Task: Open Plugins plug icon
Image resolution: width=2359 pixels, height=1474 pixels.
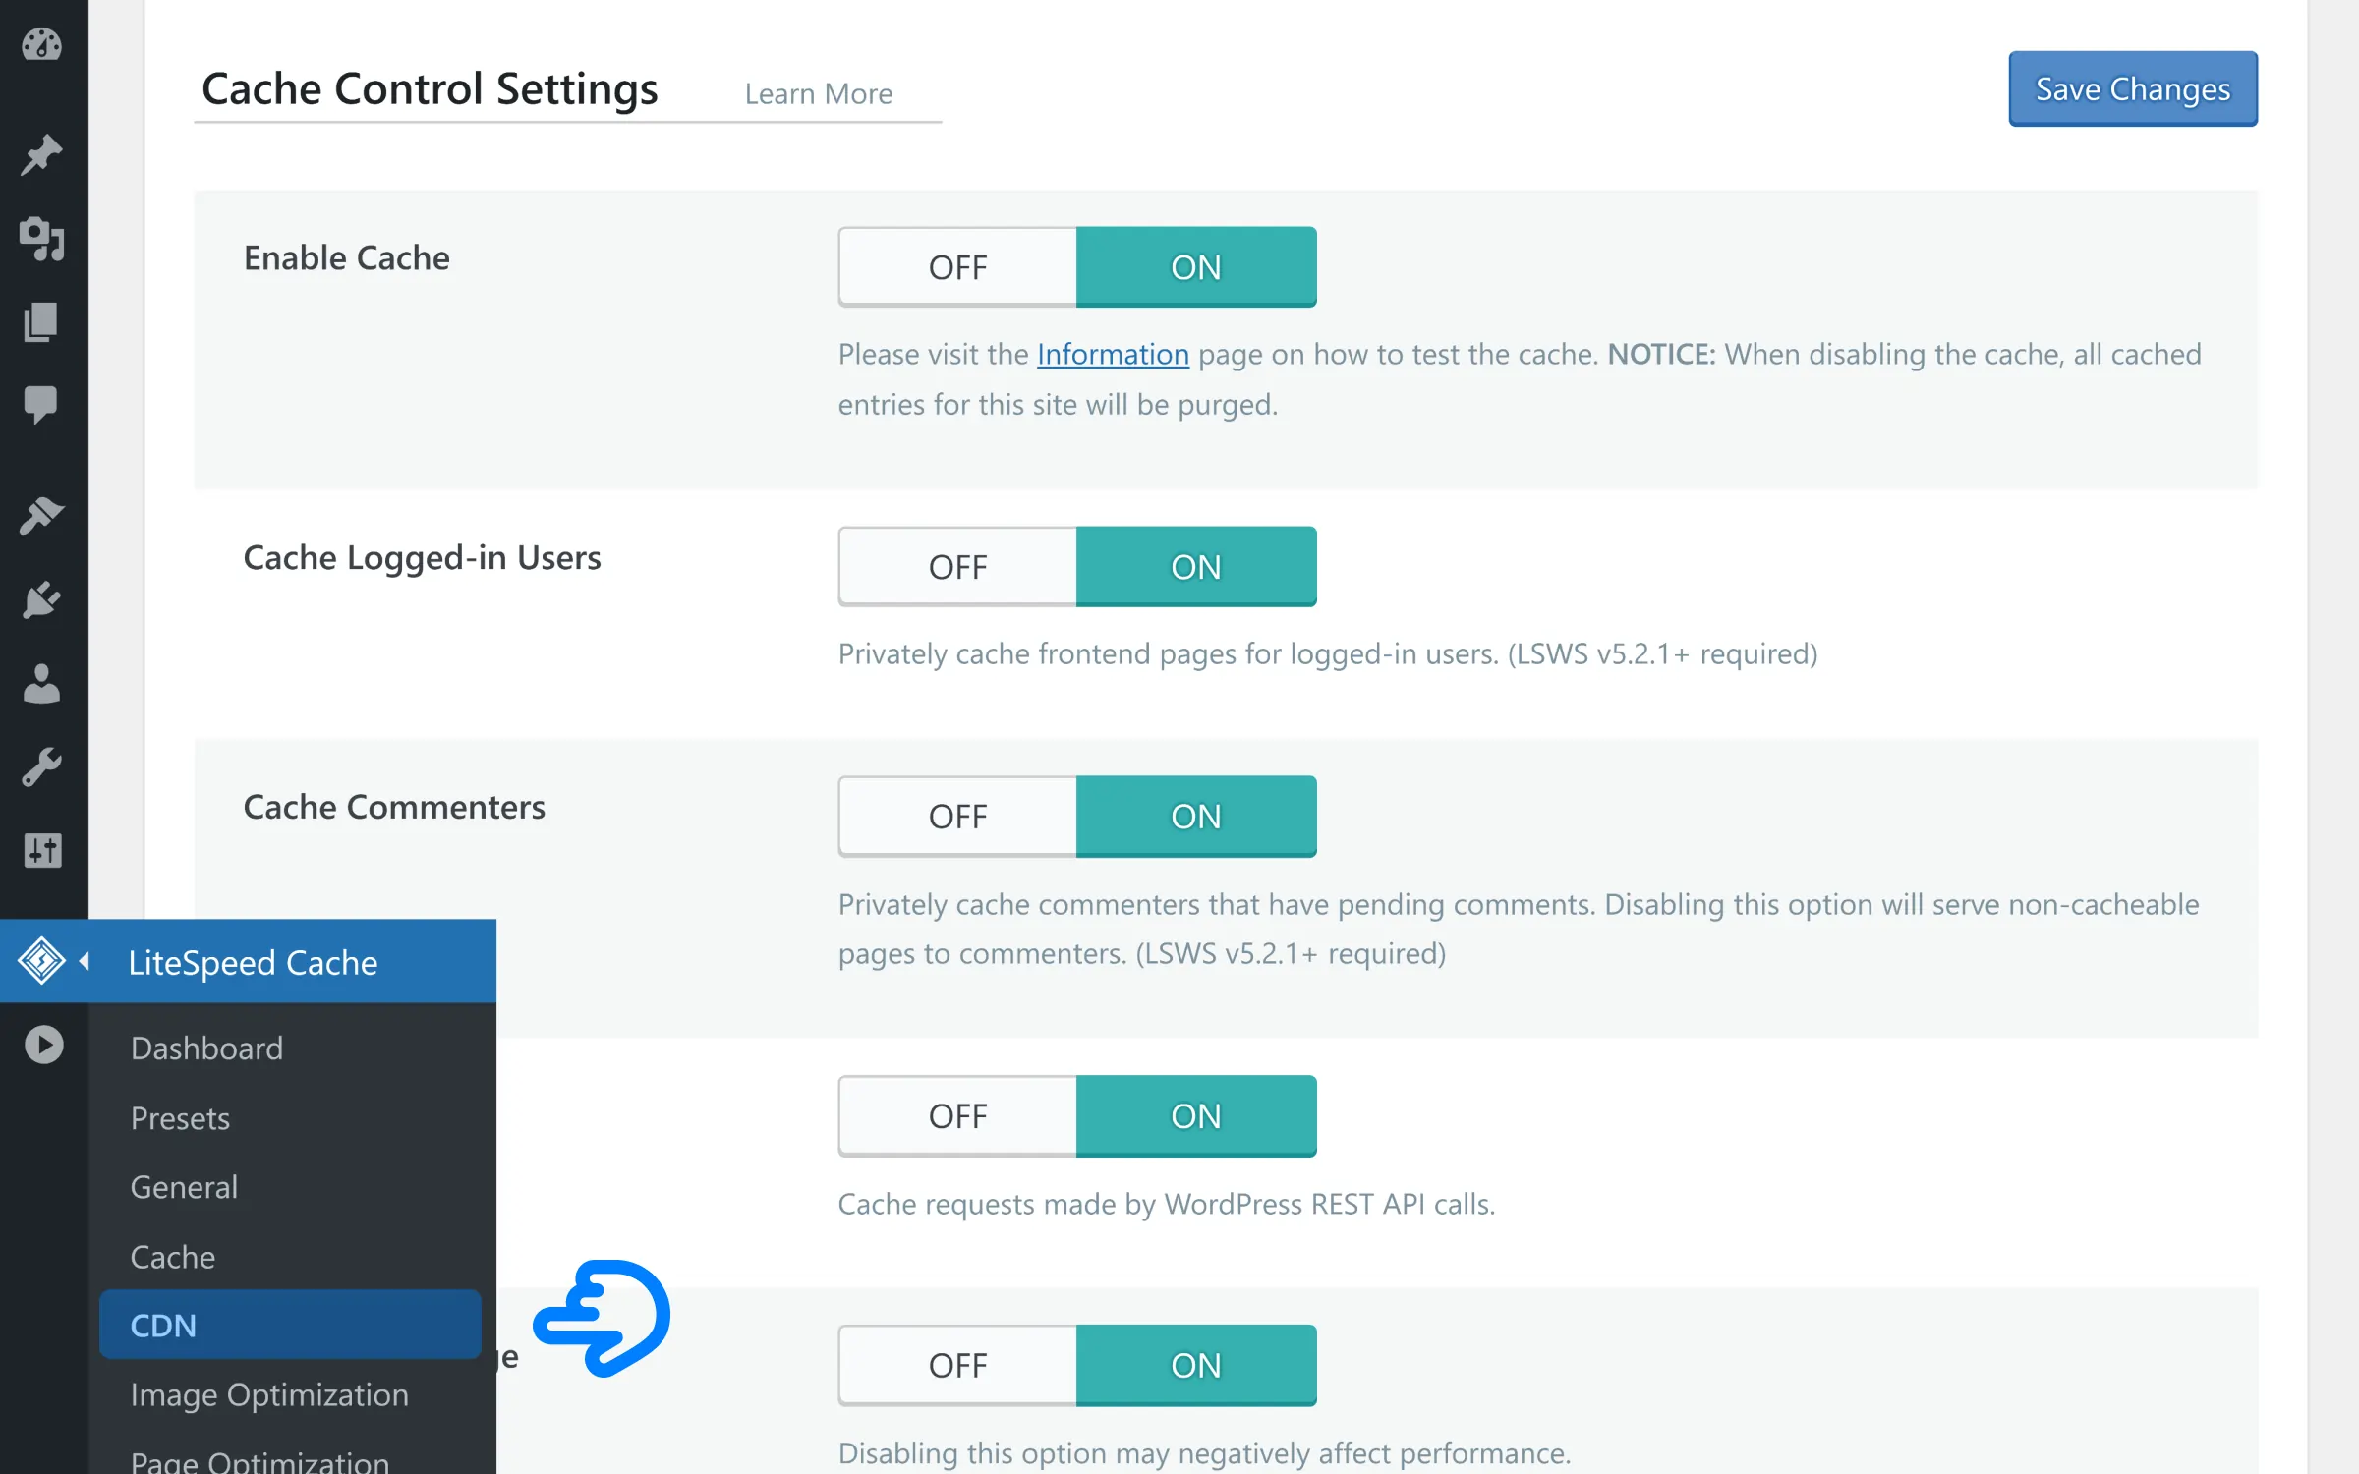Action: 41,599
